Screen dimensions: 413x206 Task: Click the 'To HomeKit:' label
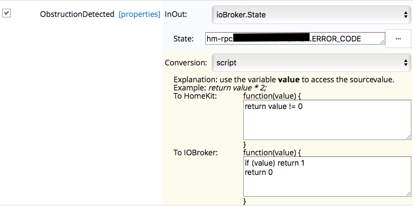click(195, 96)
